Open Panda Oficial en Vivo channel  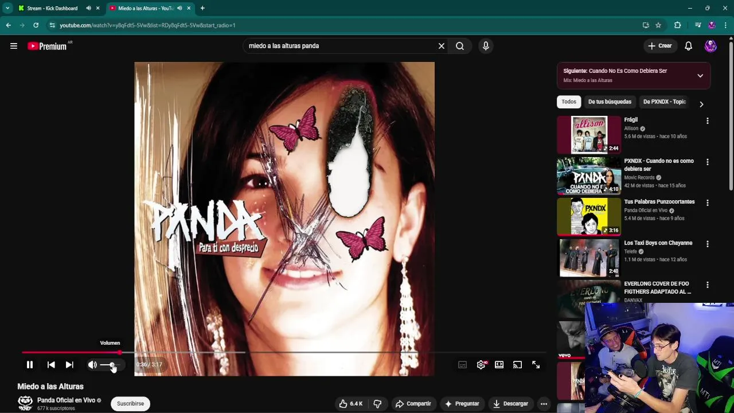click(x=66, y=400)
